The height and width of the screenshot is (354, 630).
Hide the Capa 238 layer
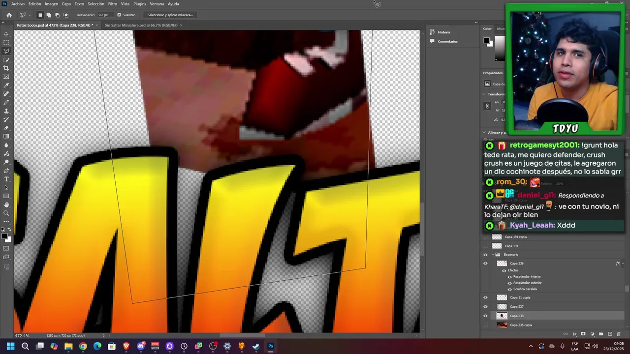point(485,316)
